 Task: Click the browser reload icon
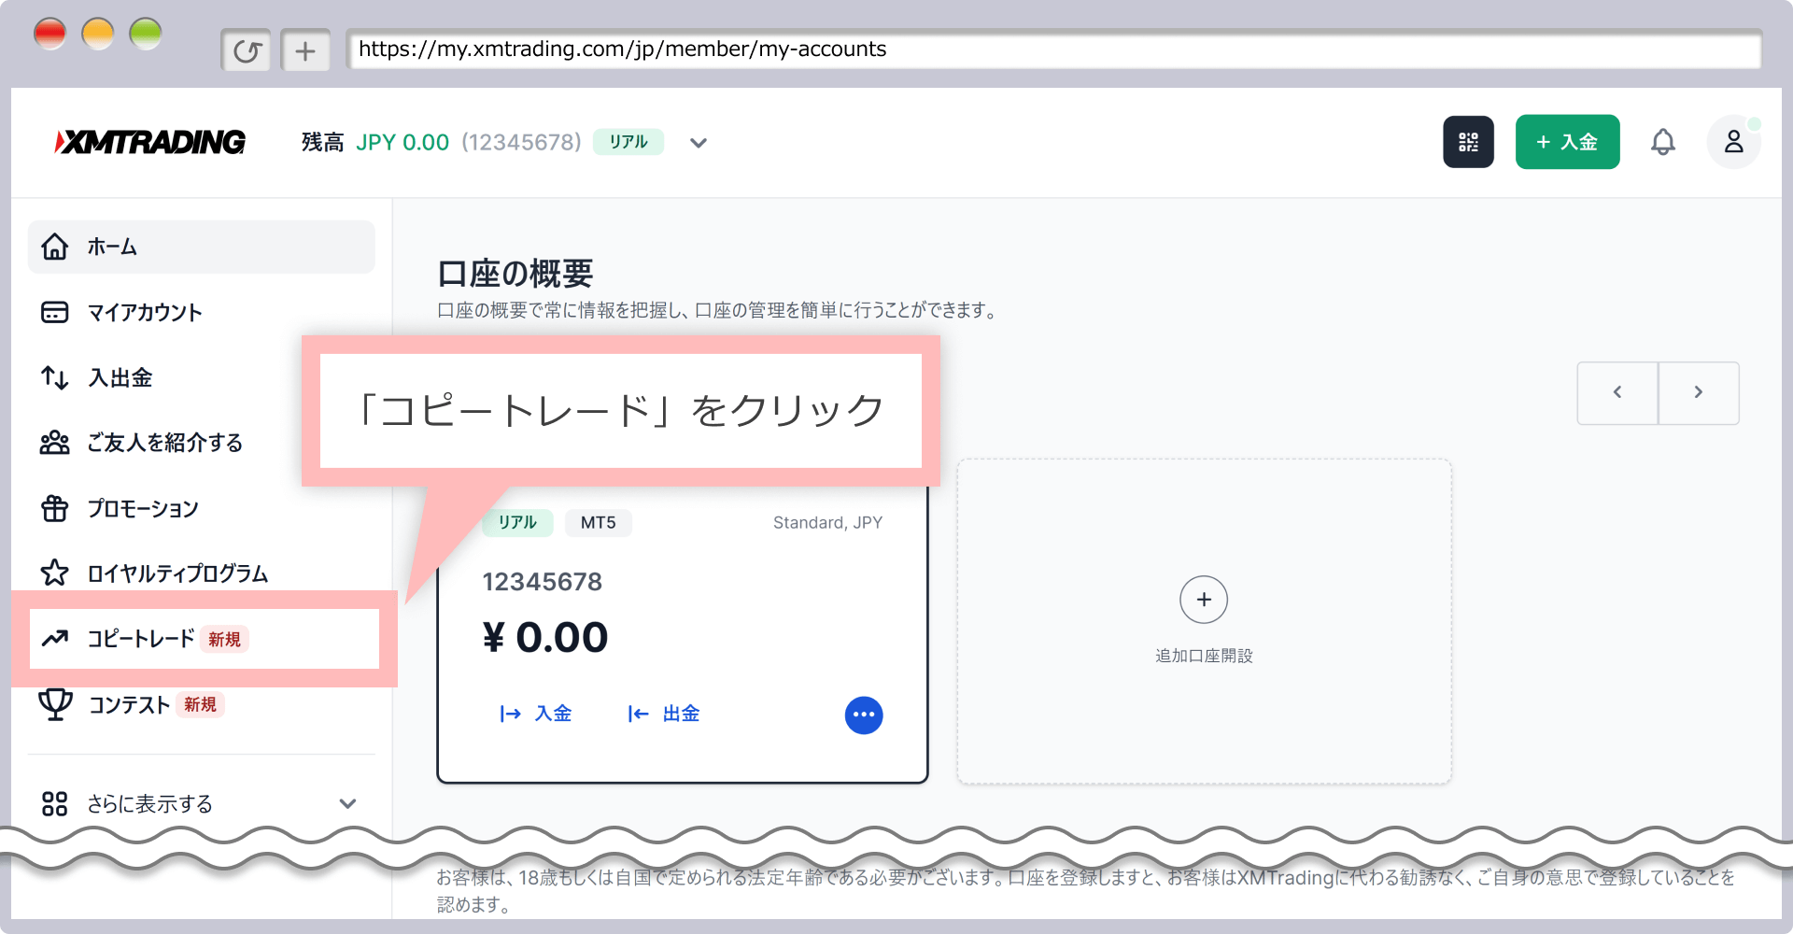(247, 50)
